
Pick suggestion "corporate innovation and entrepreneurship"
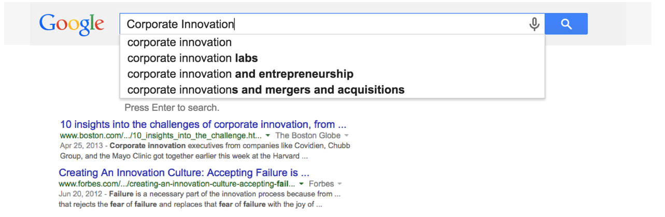[x=240, y=74]
